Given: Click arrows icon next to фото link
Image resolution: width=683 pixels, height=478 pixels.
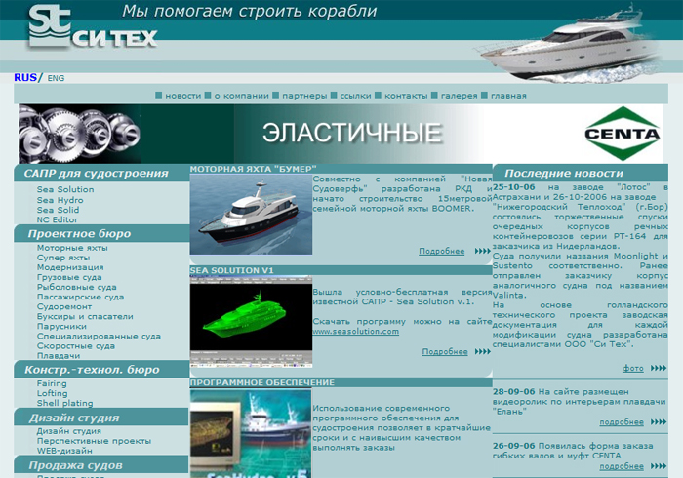Looking at the screenshot, I should click(x=659, y=369).
